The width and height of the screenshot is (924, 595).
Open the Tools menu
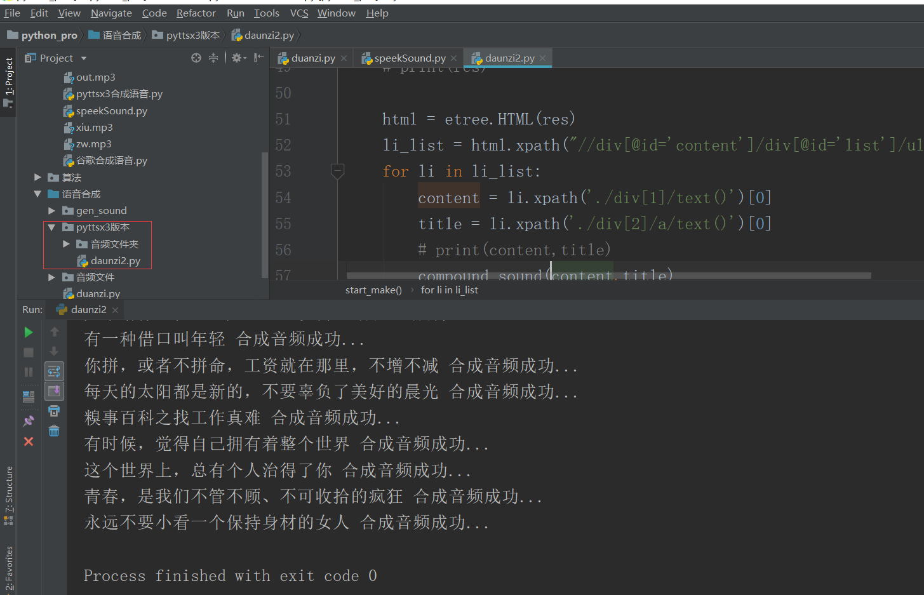pyautogui.click(x=267, y=13)
